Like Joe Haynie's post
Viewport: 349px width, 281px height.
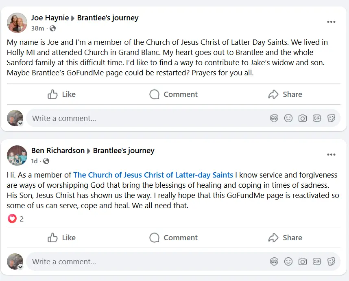[62, 94]
